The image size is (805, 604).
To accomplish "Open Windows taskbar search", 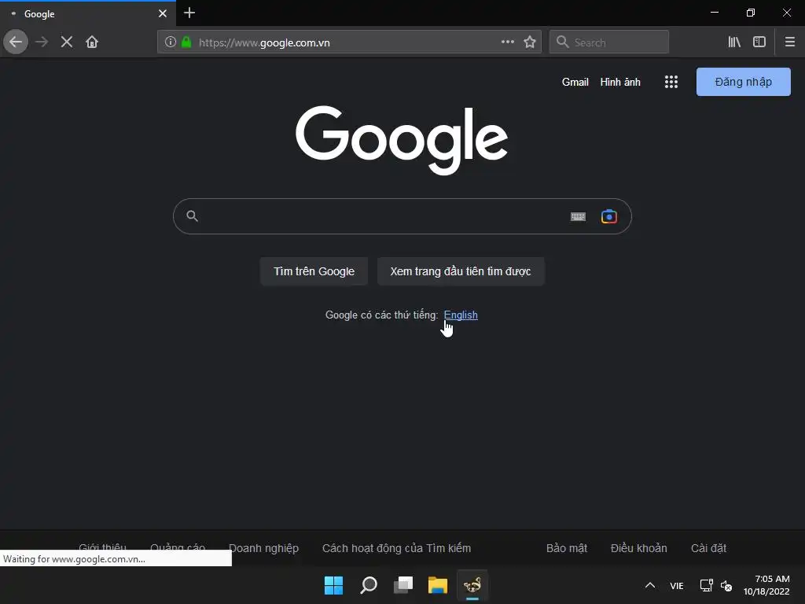I will tap(369, 585).
